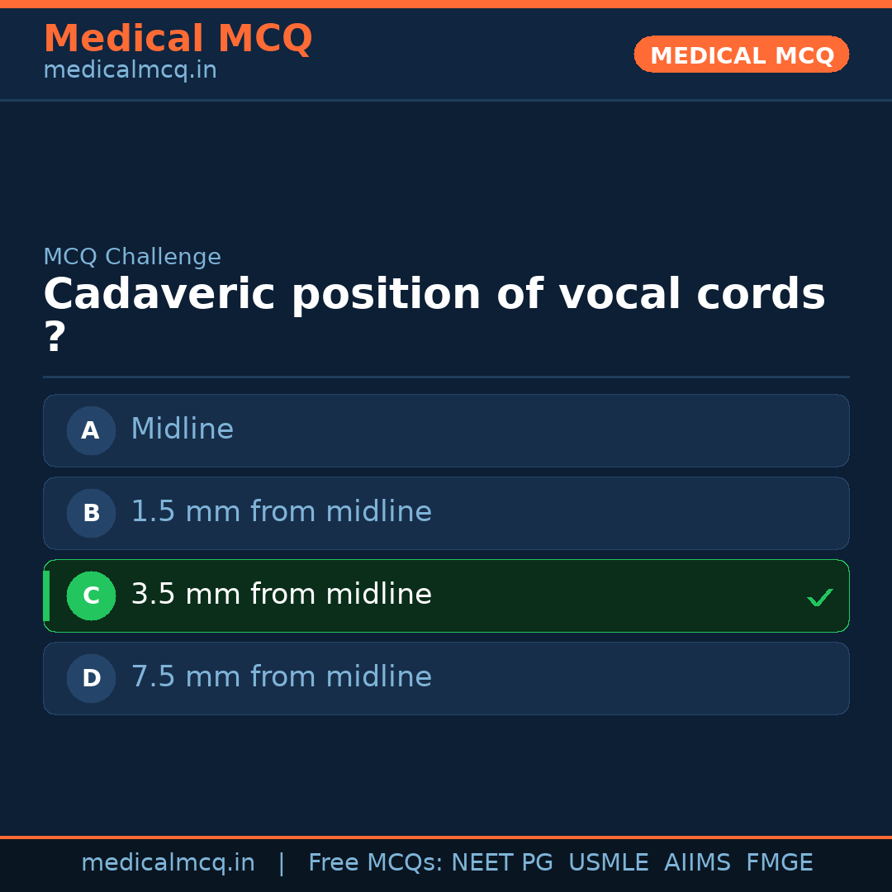Click the orange MEDICAL MCQ badge

(x=741, y=55)
